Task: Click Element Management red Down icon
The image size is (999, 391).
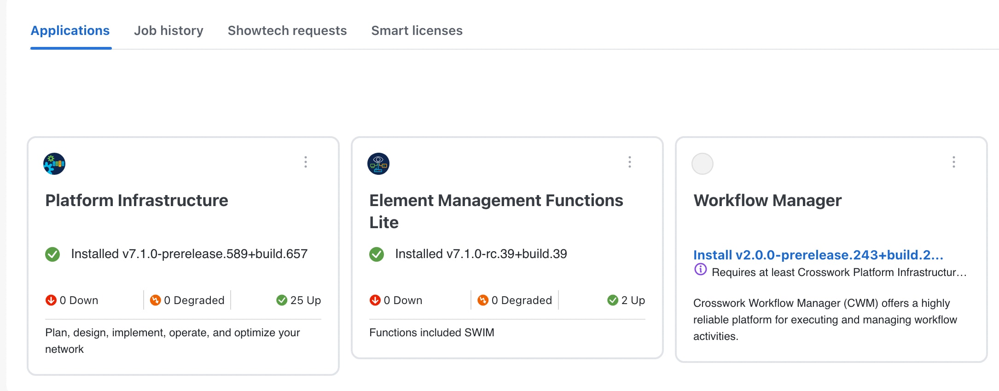Action: tap(375, 300)
